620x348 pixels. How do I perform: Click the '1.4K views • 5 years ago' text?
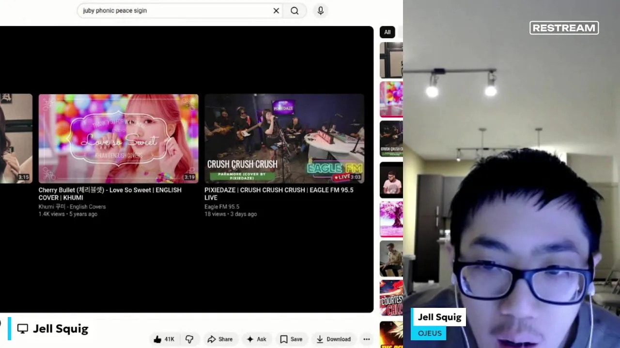(68, 214)
